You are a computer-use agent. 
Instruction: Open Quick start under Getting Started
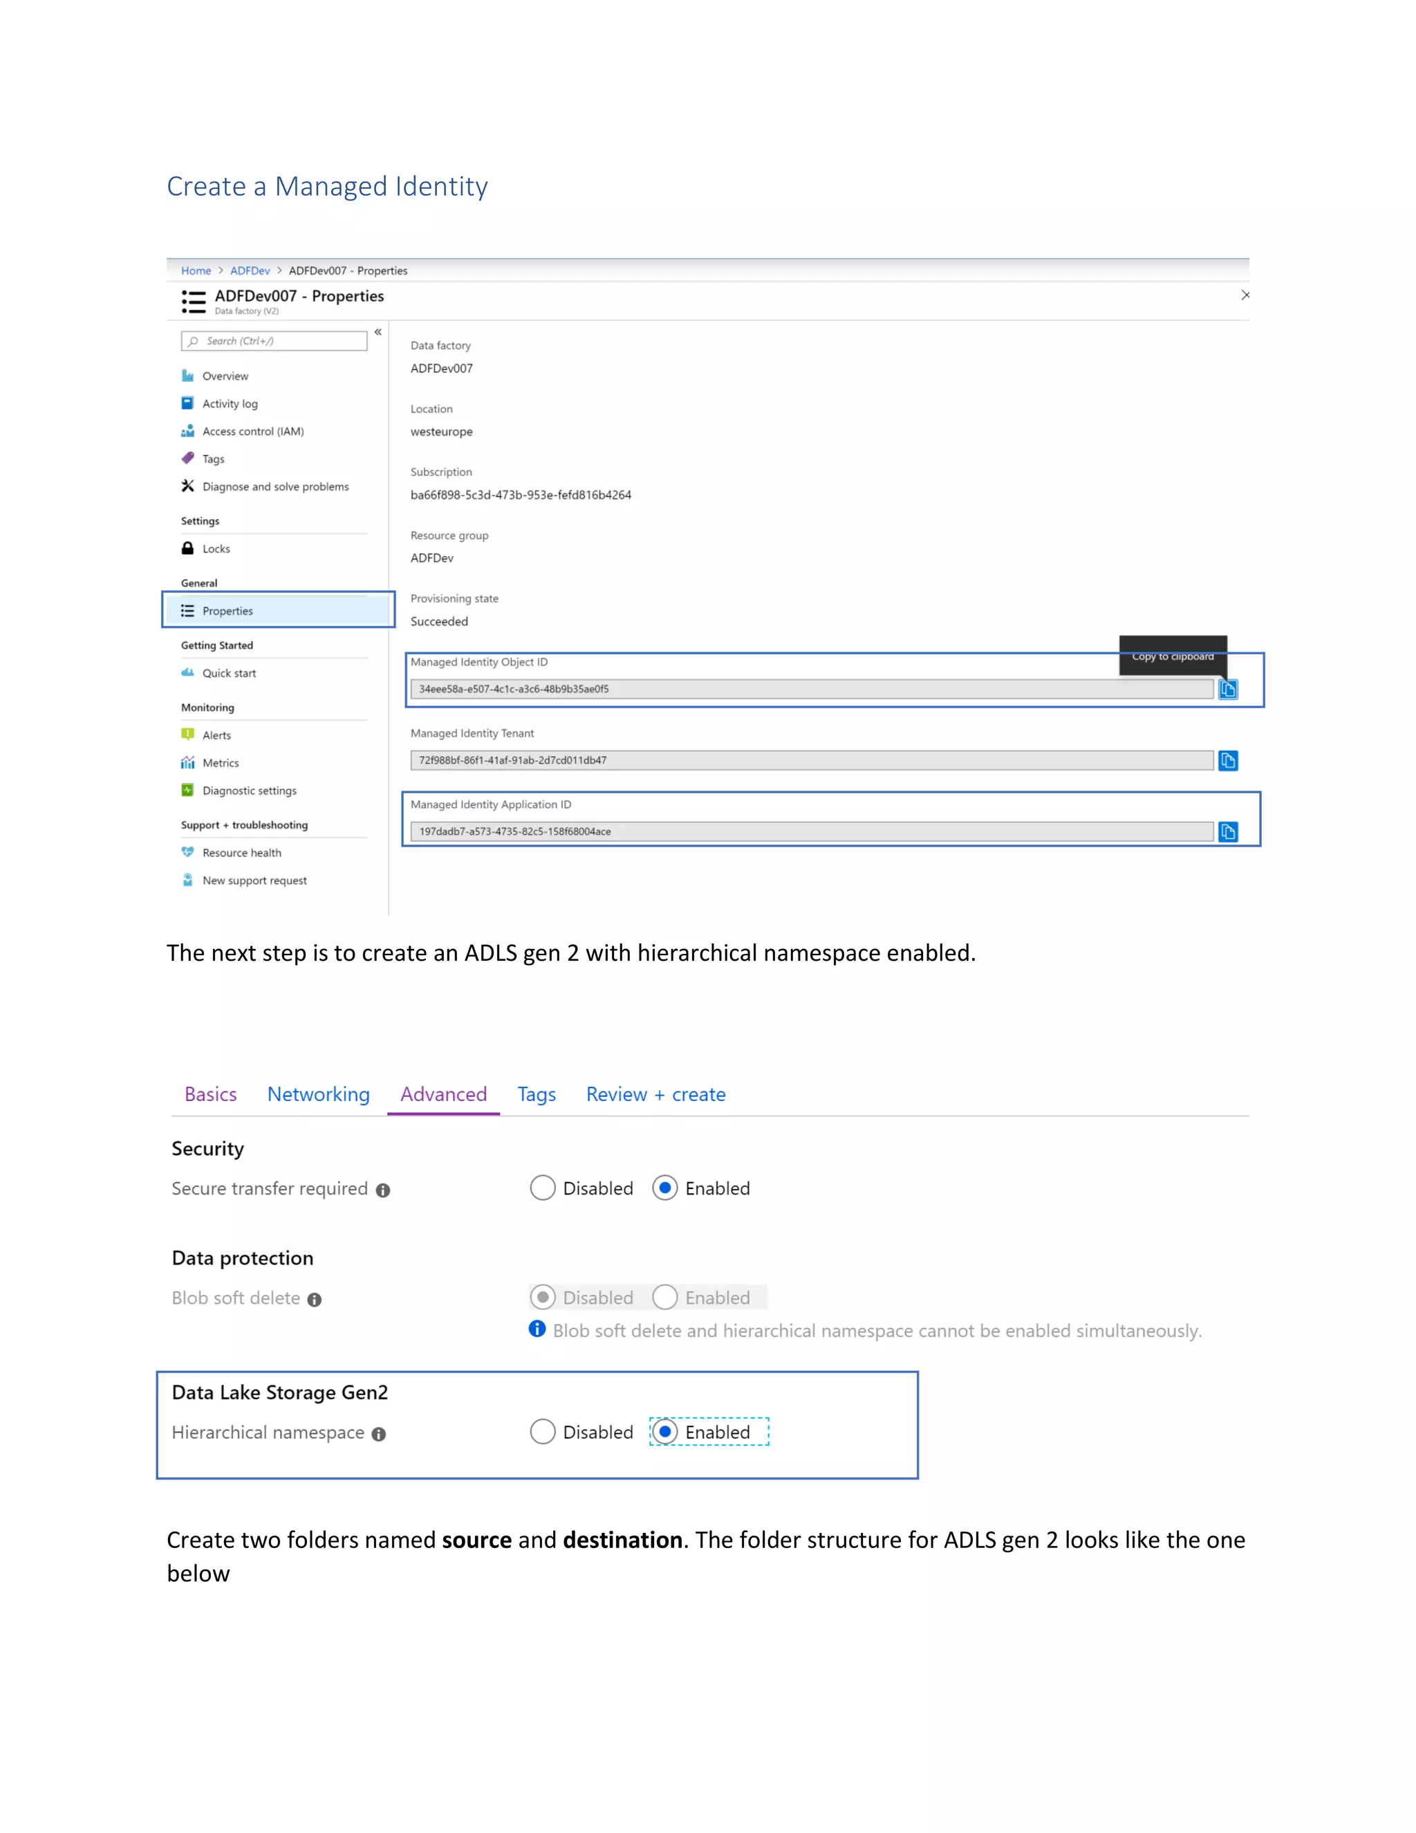(x=219, y=673)
